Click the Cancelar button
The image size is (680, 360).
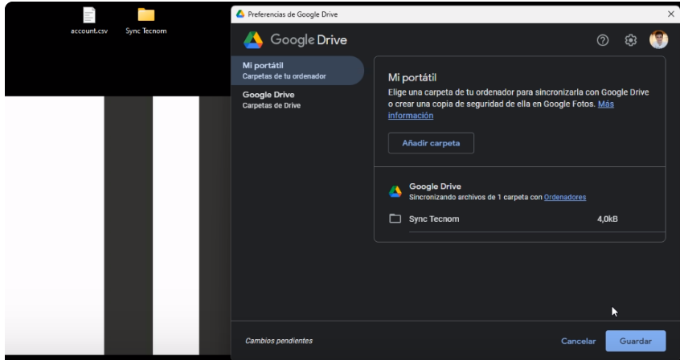coord(578,342)
